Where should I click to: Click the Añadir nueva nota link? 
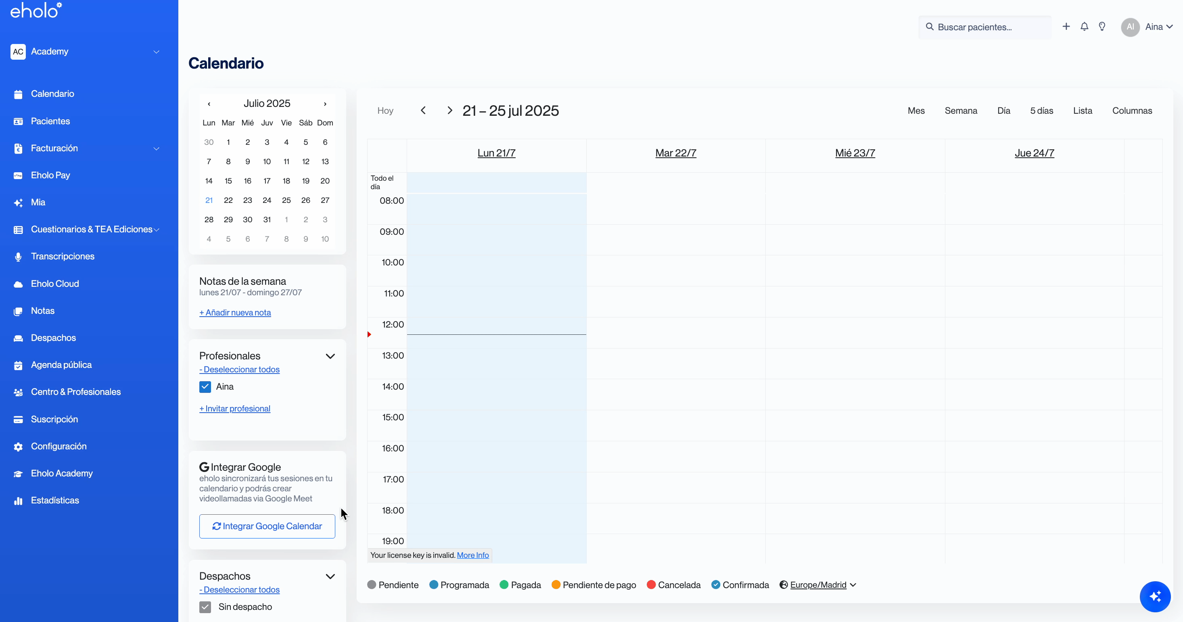click(x=235, y=313)
